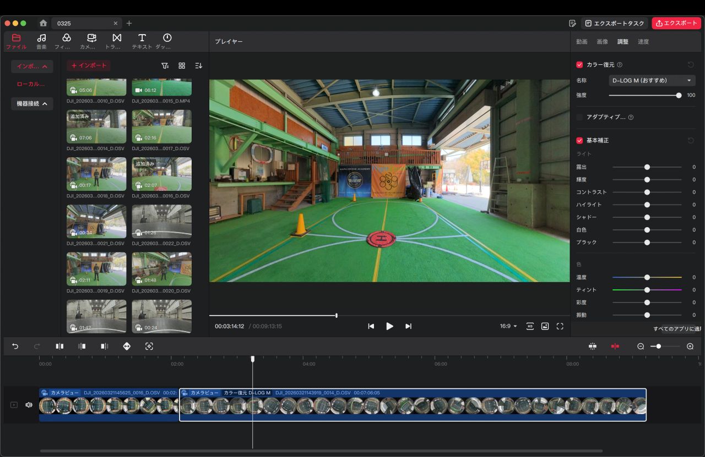Viewport: 705px width, 457px height.
Task: Enable the アダプティブ checkbox
Action: point(579,117)
